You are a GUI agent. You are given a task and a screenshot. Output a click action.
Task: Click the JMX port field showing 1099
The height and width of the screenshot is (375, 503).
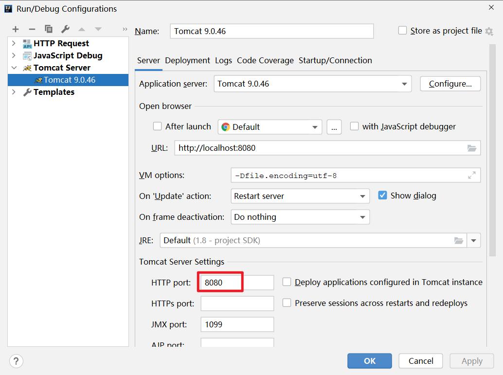[x=237, y=324]
